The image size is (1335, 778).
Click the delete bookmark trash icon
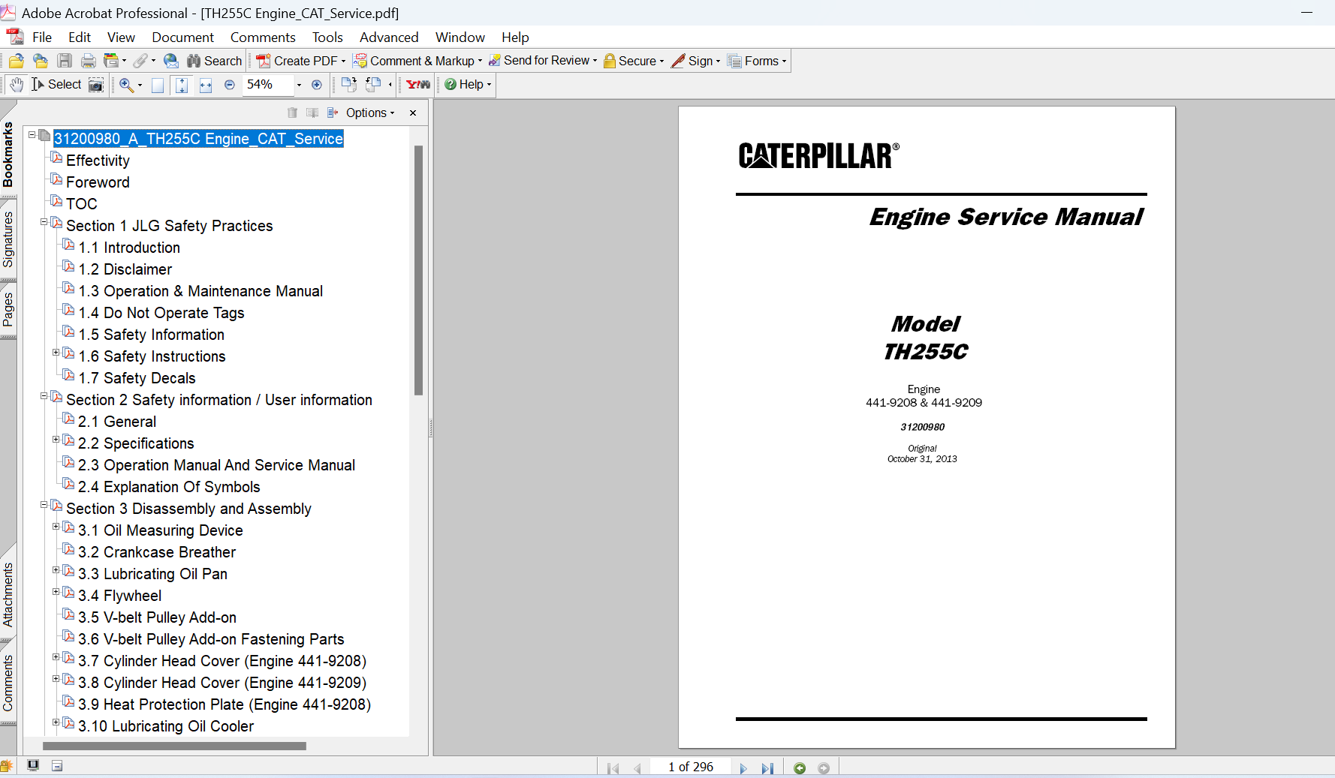(292, 113)
